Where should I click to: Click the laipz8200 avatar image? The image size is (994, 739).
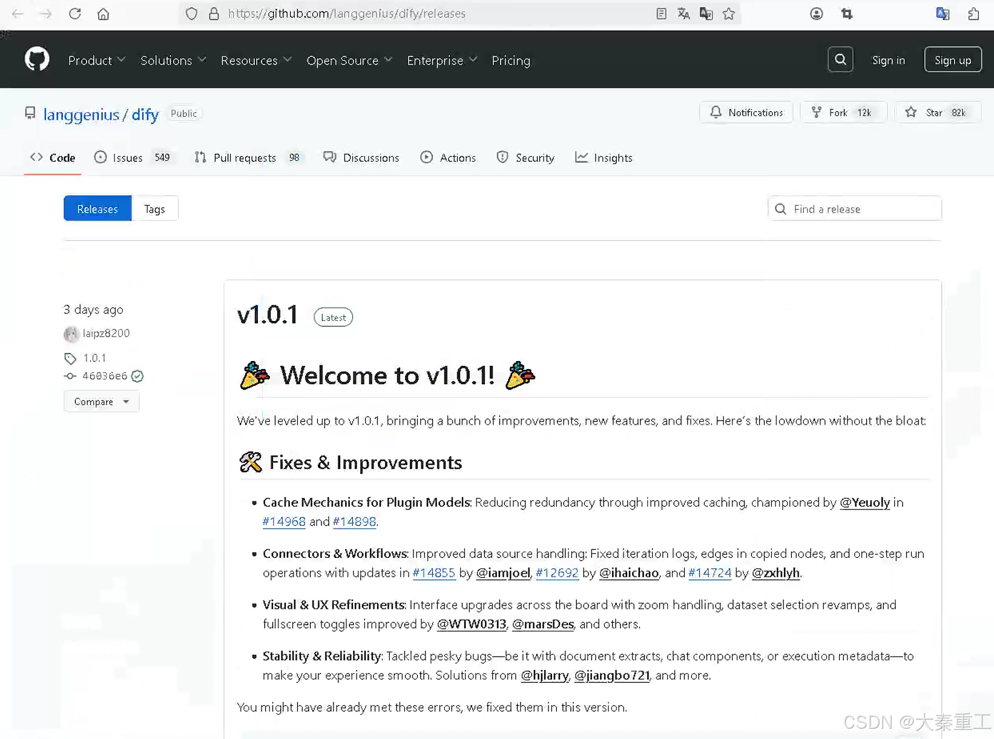click(71, 333)
